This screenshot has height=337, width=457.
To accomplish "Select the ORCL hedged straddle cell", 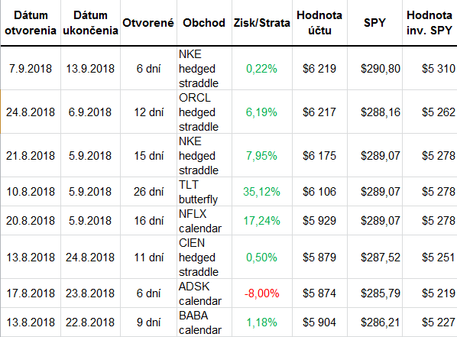I will click(204, 112).
